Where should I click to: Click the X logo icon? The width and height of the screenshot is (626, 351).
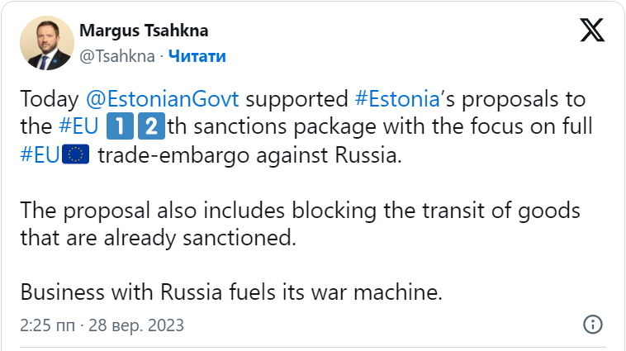click(x=592, y=30)
